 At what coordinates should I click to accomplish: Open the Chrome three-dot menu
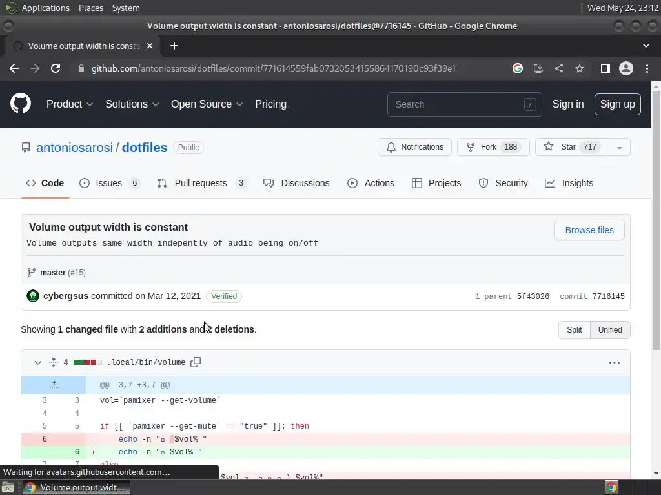pyautogui.click(x=647, y=68)
